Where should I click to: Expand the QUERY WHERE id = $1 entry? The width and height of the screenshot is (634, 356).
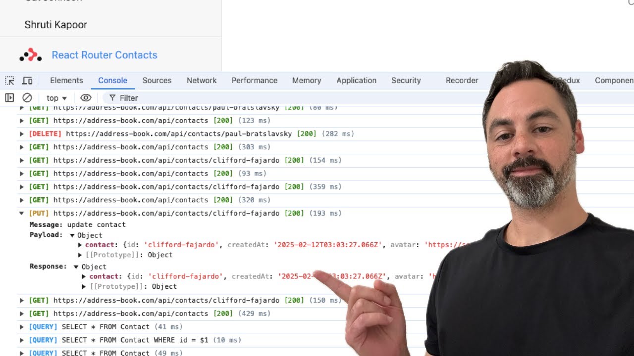(x=21, y=340)
